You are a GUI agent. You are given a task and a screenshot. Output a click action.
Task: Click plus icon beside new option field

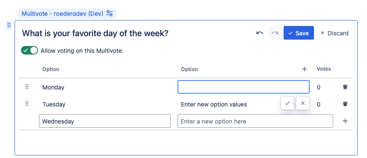(345, 121)
